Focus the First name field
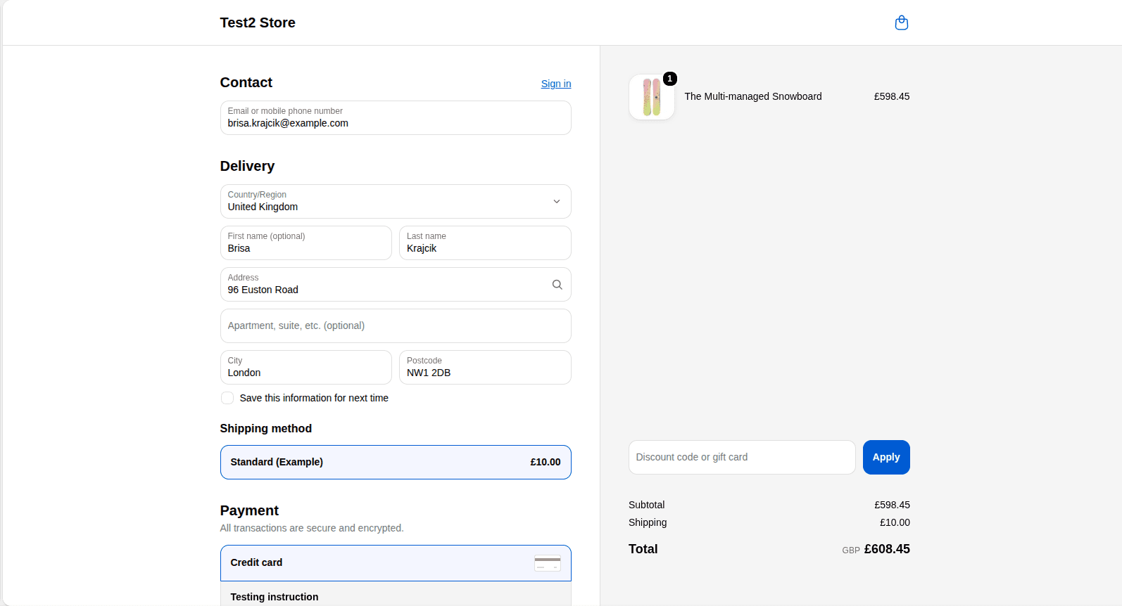Screen dimensions: 1122x606 (x=306, y=243)
